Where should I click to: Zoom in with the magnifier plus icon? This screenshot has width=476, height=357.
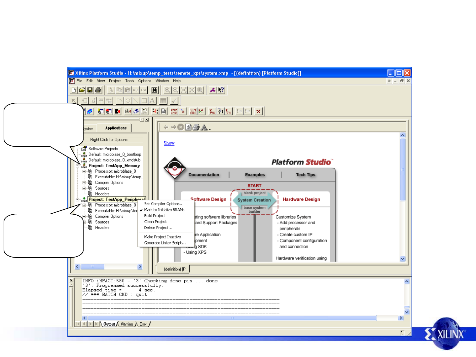167,90
